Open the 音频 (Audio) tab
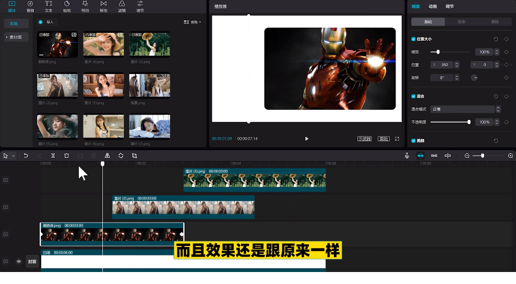The image size is (516, 284). coord(30,7)
